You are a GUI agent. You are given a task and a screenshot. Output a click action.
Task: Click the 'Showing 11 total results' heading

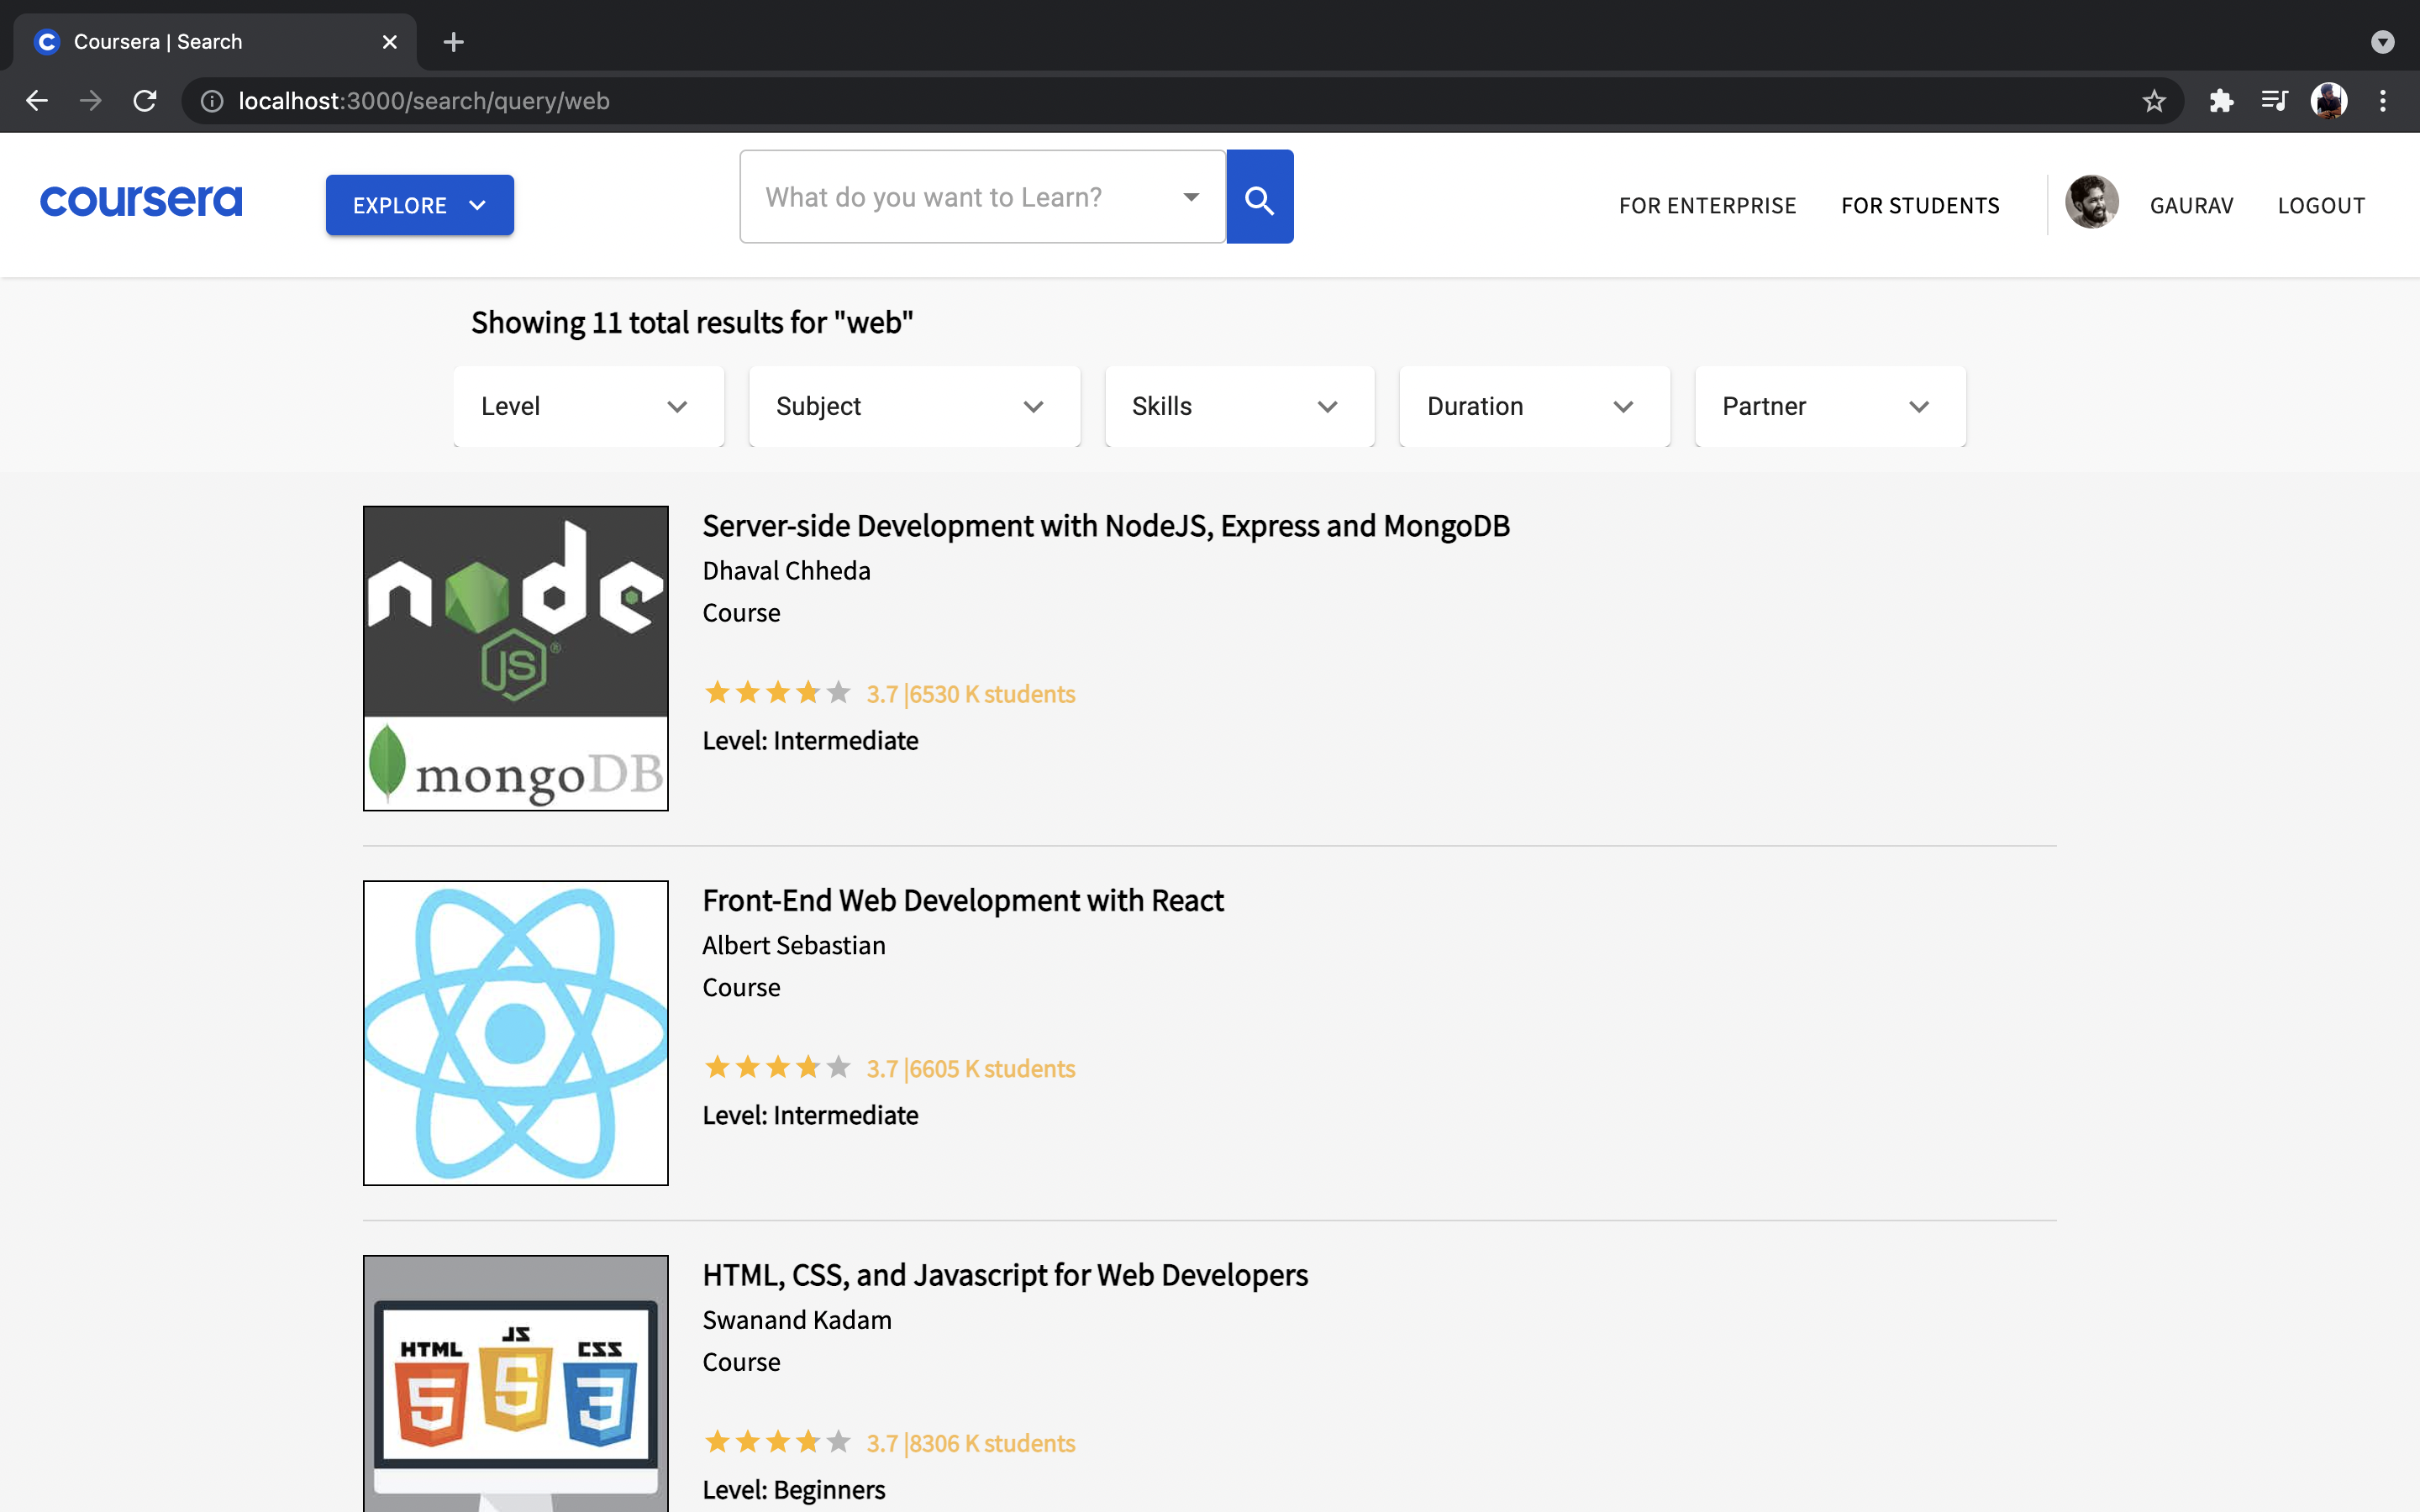tap(692, 323)
